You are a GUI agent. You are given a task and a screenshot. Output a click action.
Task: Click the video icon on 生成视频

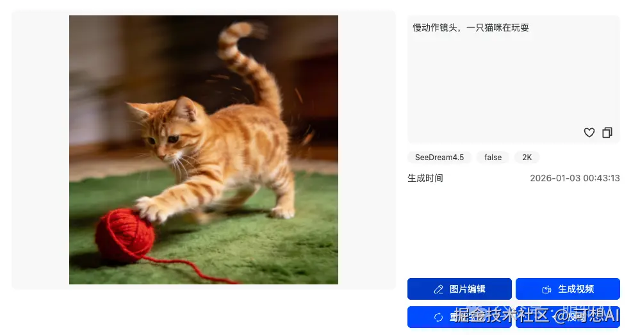(546, 289)
